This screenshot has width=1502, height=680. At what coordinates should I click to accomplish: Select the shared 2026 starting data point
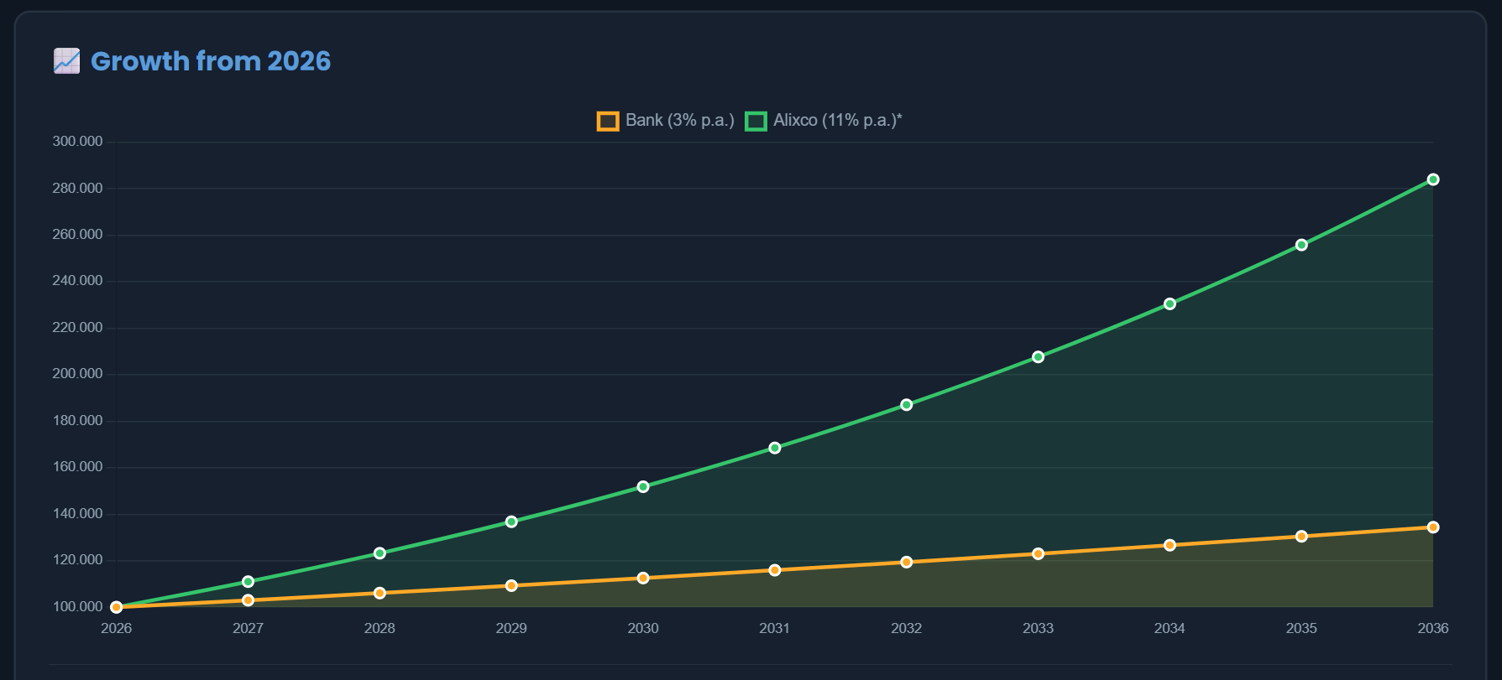117,607
